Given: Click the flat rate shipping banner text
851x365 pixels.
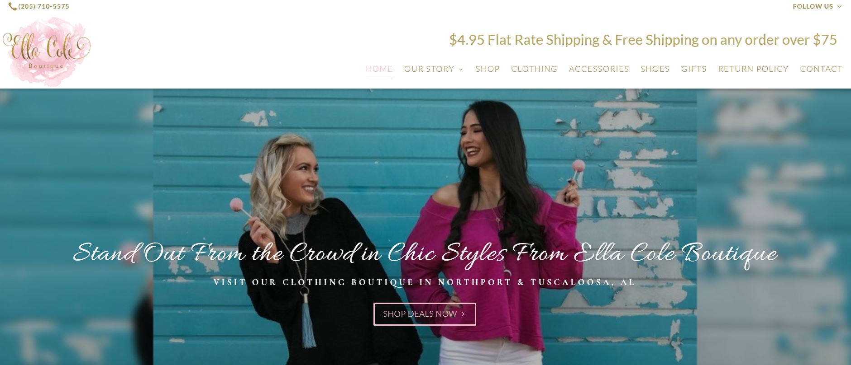Looking at the screenshot, I should click(643, 40).
